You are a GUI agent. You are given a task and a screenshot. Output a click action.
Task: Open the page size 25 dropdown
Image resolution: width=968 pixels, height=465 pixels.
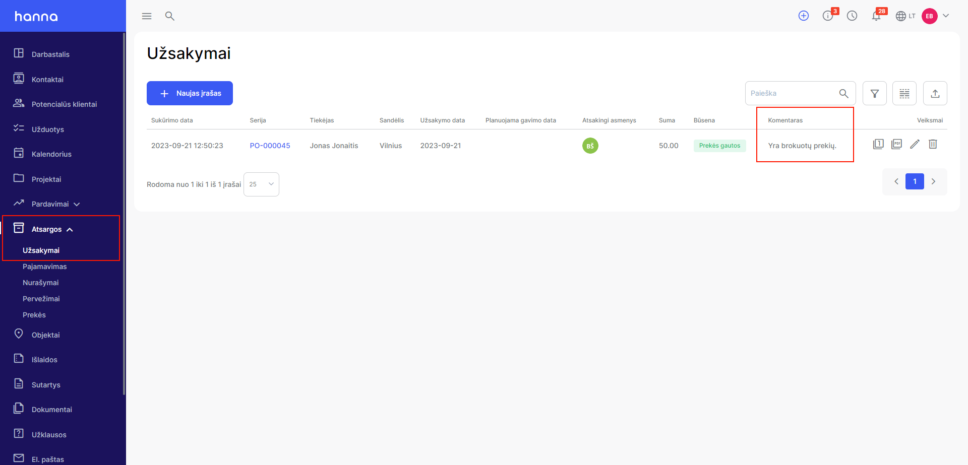(x=261, y=184)
